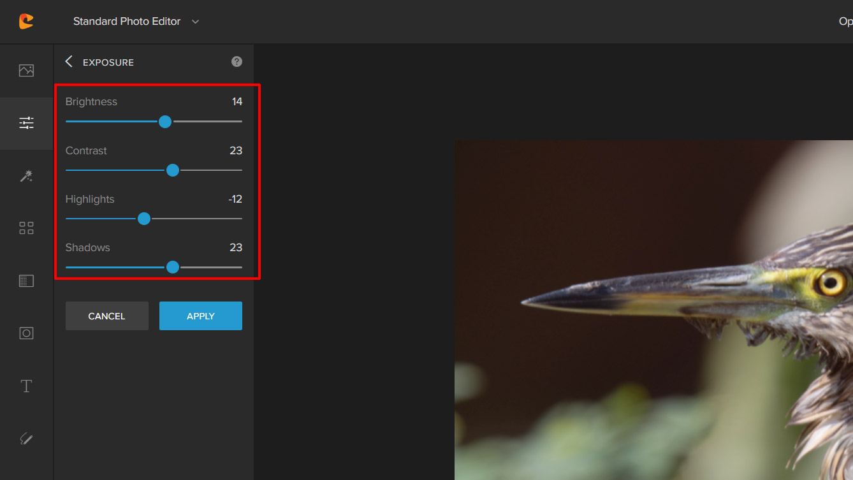Click the Brightness value 14
Viewport: 853px width, 480px height.
pos(237,102)
